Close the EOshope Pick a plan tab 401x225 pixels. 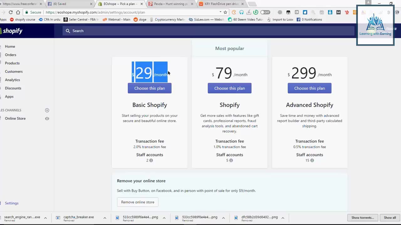[142, 4]
